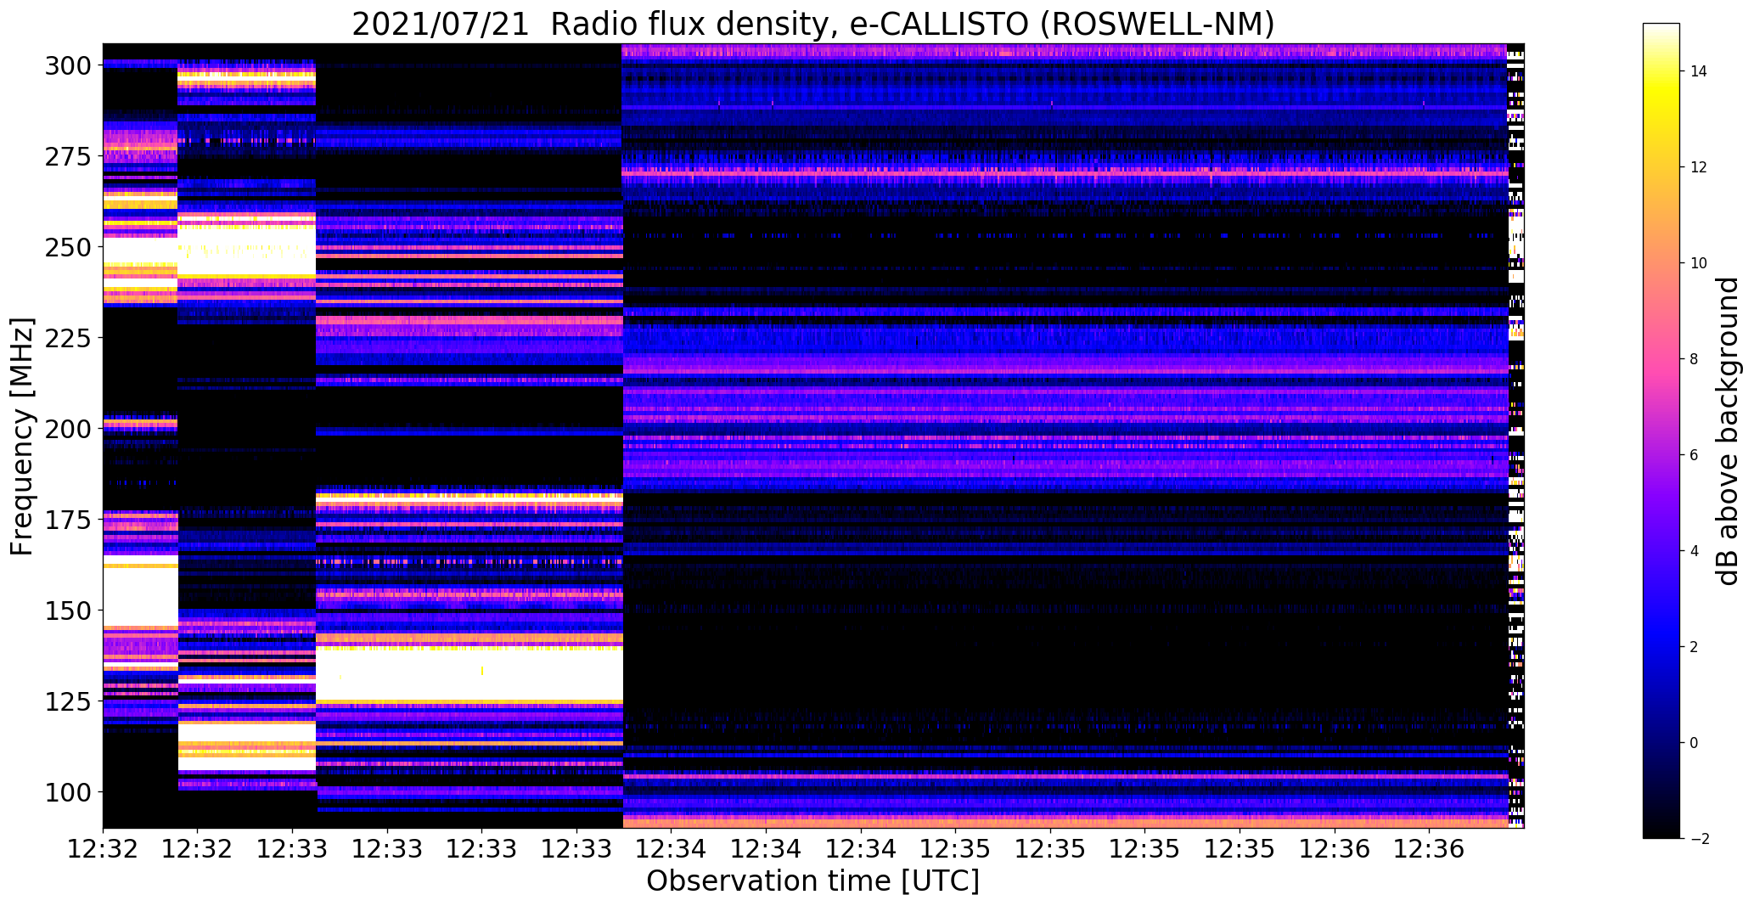Select the 'Frequency [MHz]' y-axis label

pos(22,436)
